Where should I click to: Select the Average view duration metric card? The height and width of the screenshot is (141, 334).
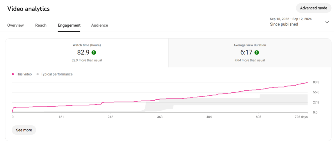pos(249,53)
